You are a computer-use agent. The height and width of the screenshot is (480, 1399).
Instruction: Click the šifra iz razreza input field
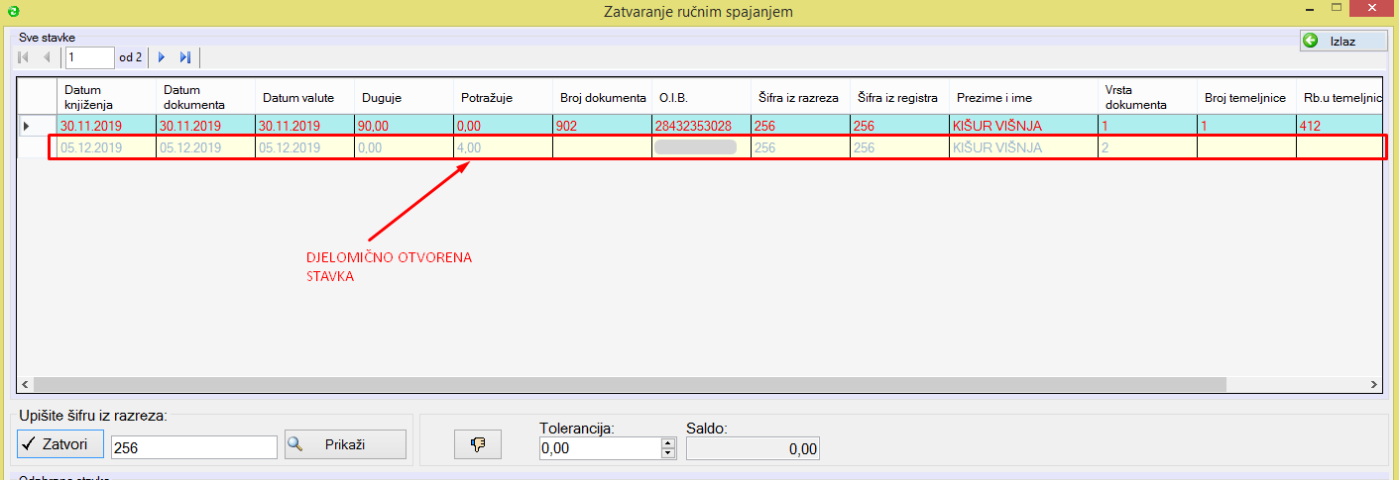coord(193,448)
